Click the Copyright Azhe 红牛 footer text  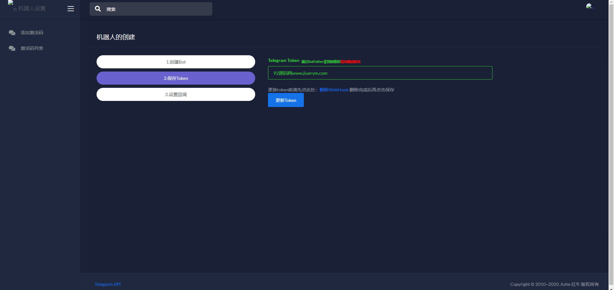[555, 284]
